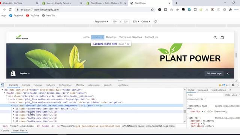
Task: Open the 80% zoom dropdown
Action: tap(136, 21)
